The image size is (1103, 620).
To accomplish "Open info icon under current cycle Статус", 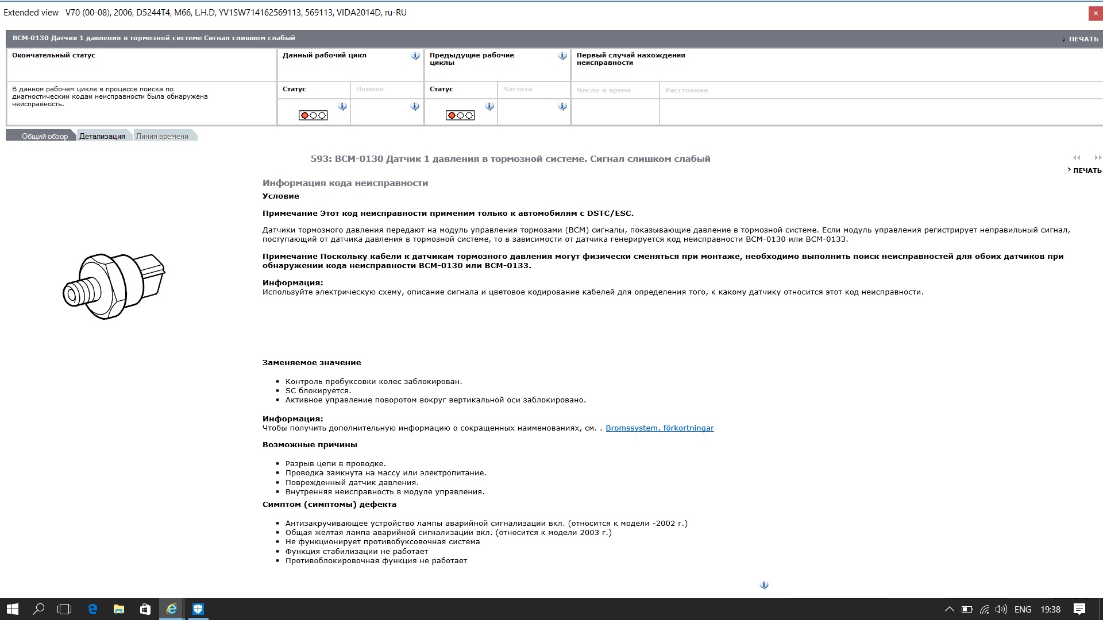I will click(342, 106).
